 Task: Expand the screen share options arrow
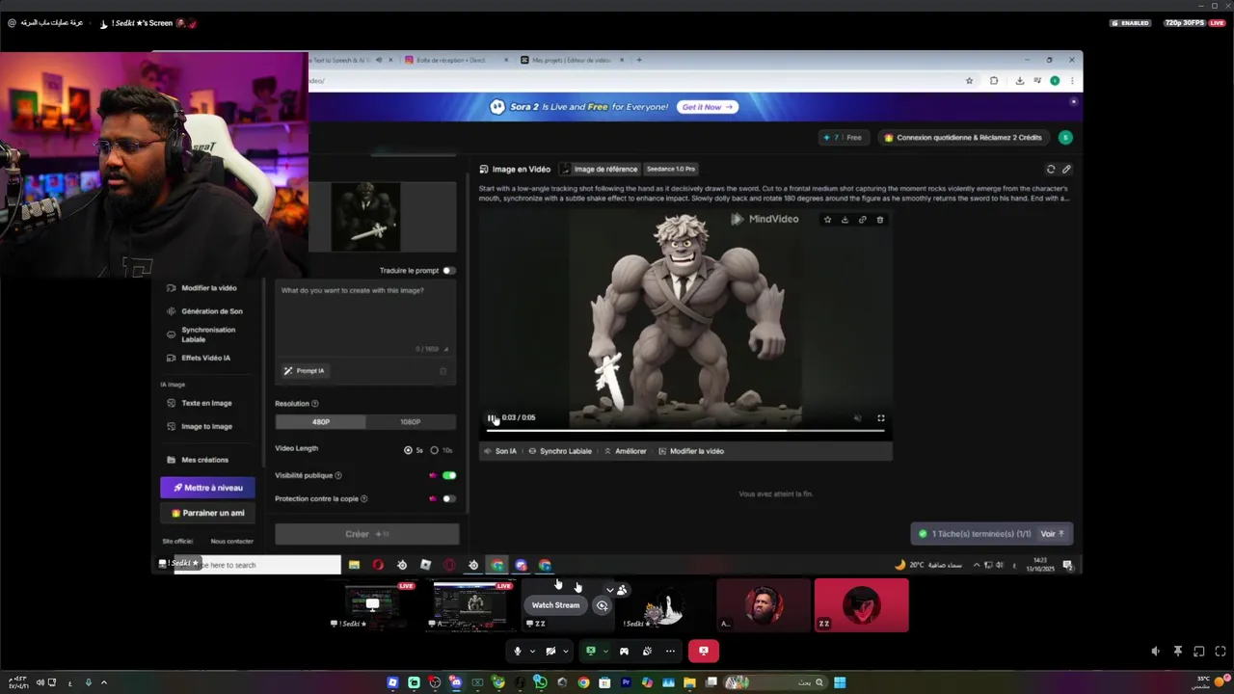[605, 652]
